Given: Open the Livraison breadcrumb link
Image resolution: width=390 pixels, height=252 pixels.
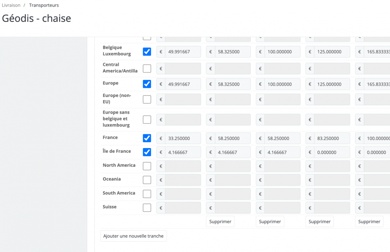Looking at the screenshot, I should click(x=11, y=5).
